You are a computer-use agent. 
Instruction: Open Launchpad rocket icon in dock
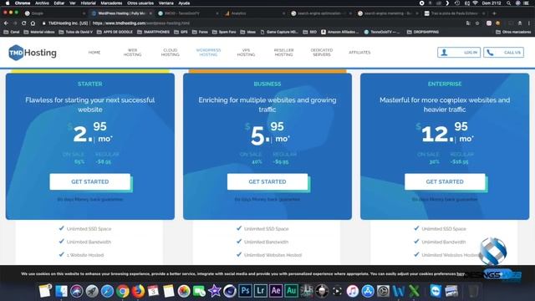point(92,291)
